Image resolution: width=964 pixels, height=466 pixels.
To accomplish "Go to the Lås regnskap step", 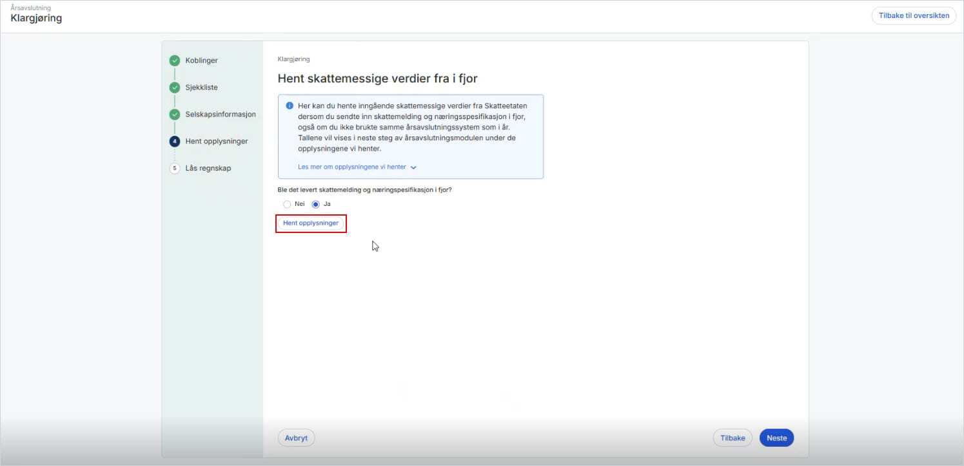I will coord(208,168).
